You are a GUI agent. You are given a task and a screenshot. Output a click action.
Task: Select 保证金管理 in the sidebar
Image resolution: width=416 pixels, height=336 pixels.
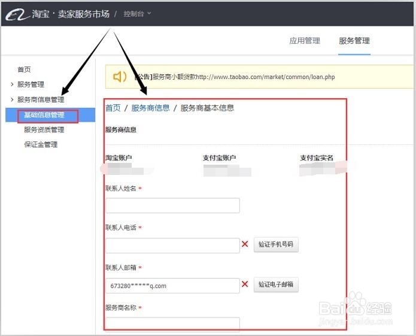click(x=41, y=145)
